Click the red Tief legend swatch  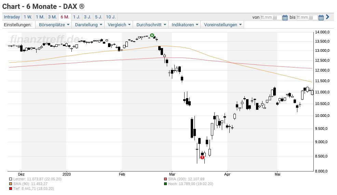click(x=11, y=189)
